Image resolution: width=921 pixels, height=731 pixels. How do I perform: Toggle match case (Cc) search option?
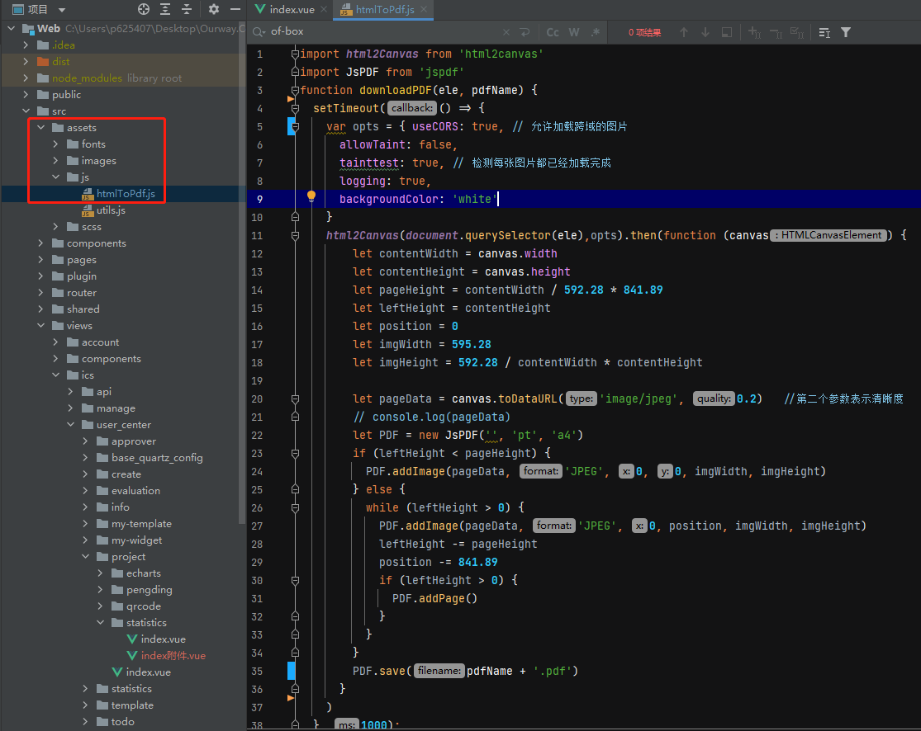click(x=552, y=32)
